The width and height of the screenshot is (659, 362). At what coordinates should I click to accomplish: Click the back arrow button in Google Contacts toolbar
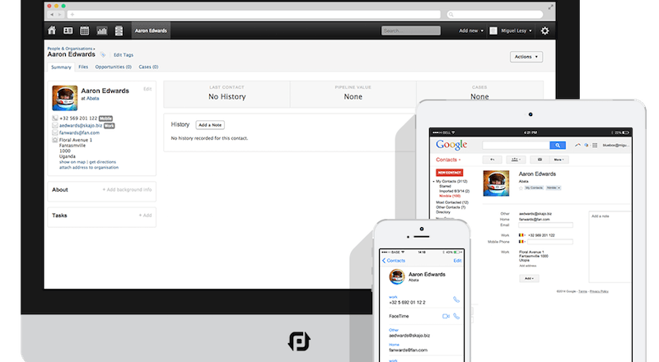(x=492, y=160)
